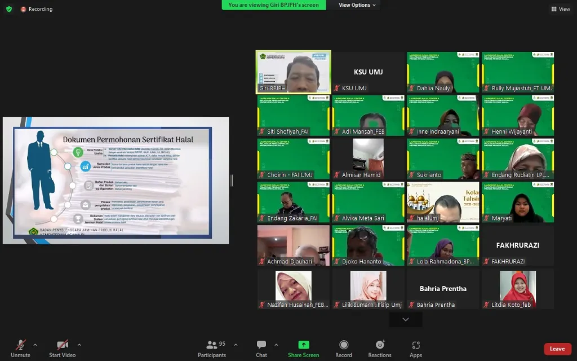This screenshot has height=361, width=577.
Task: Click the green Share Screen icon
Action: pos(303,345)
